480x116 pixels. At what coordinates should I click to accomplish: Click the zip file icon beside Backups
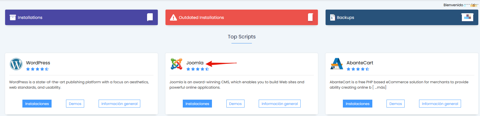pos(332,17)
